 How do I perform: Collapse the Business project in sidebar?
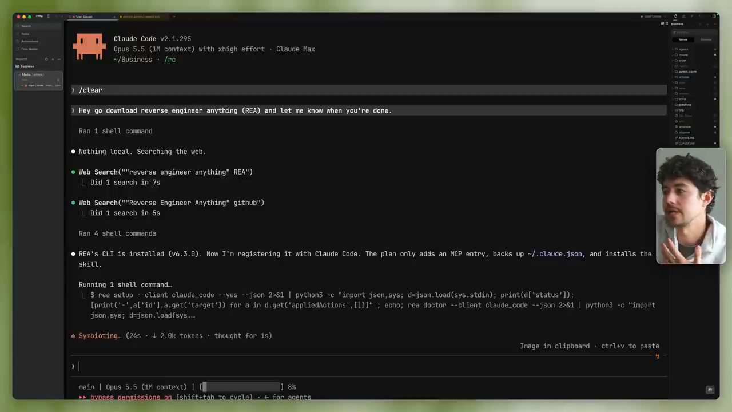[x=27, y=66]
